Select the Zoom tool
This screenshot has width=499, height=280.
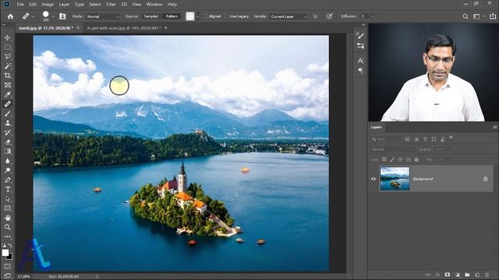click(7, 227)
